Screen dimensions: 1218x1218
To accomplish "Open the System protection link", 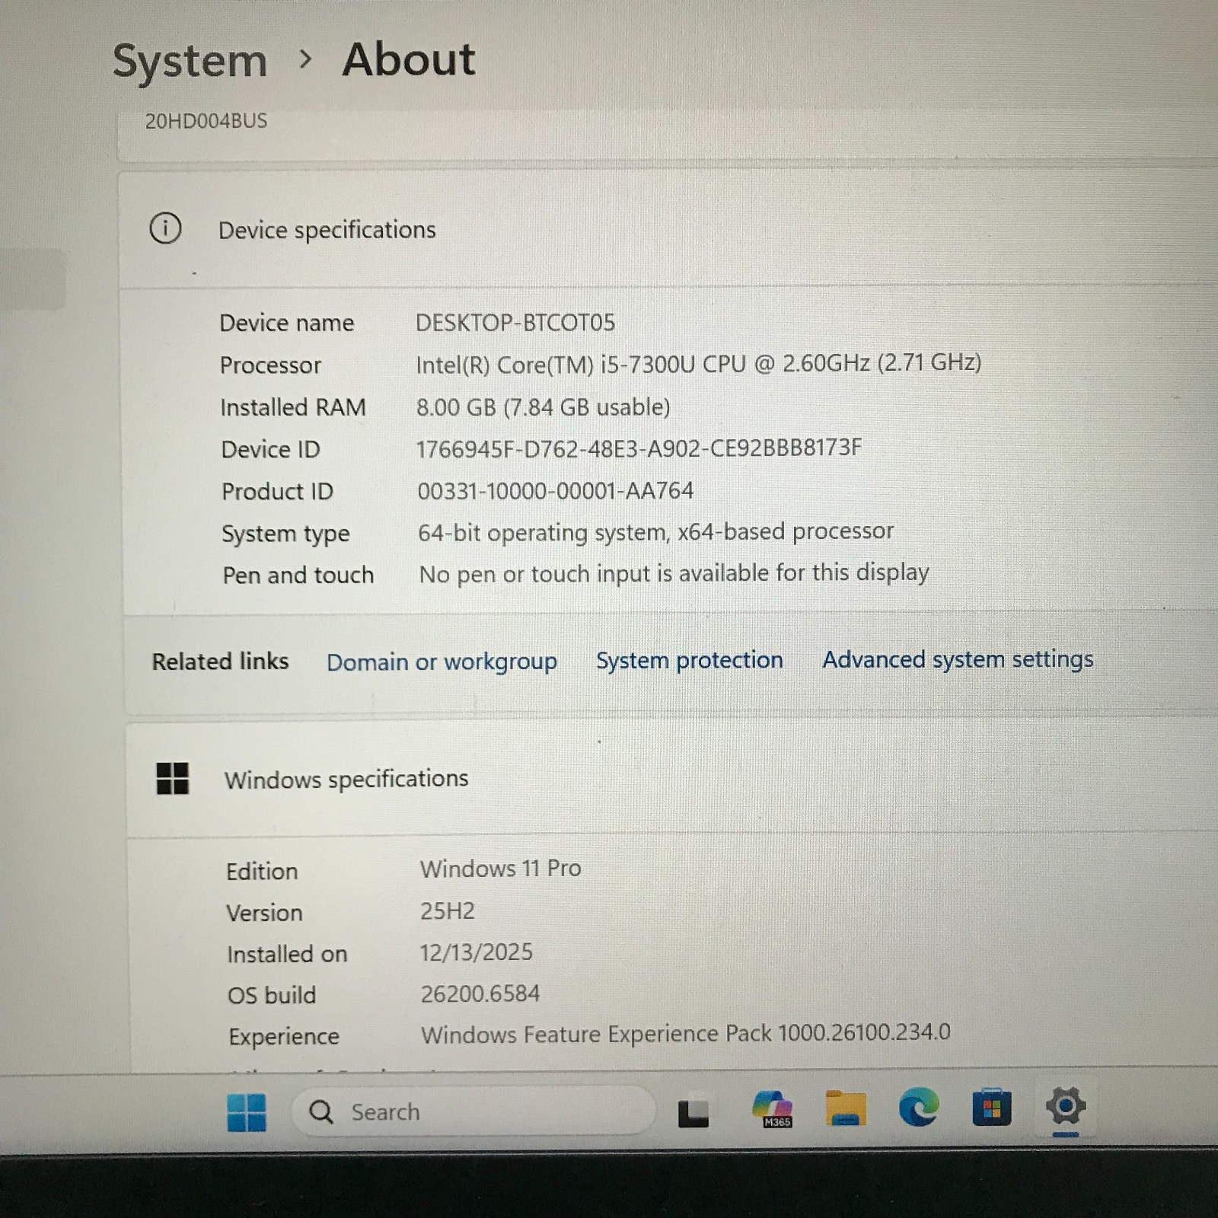I will 689,660.
